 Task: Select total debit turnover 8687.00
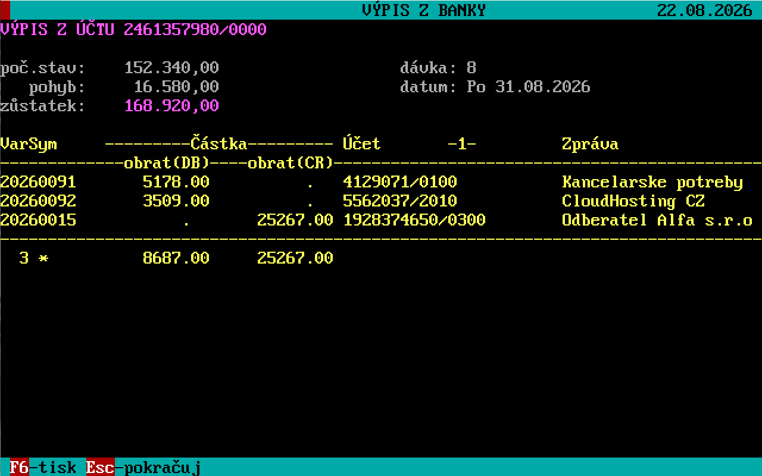(176, 258)
